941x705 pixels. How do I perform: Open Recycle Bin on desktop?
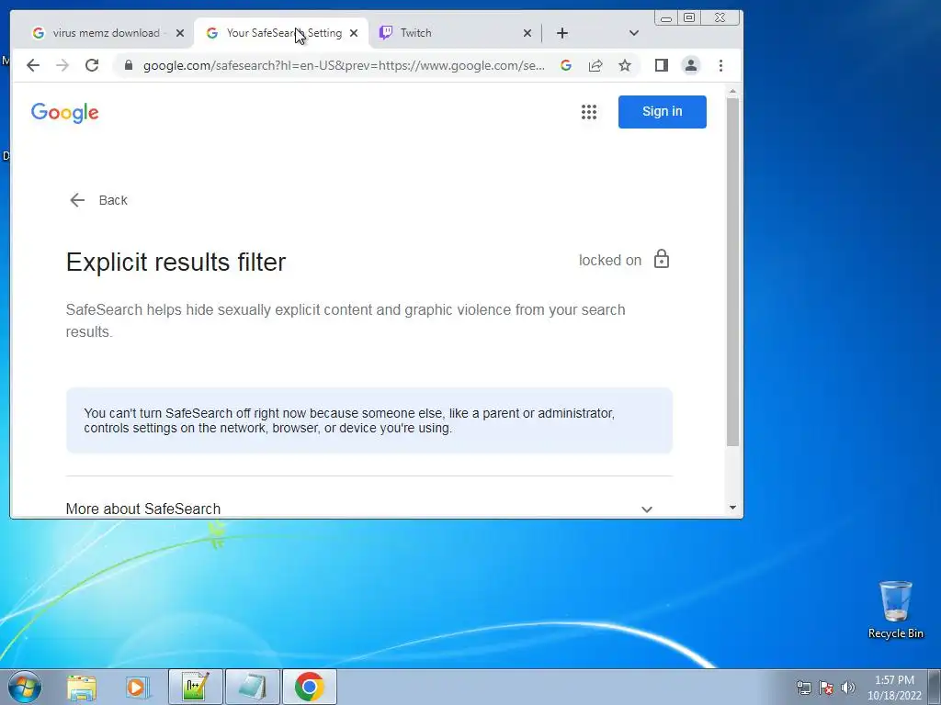[x=895, y=610]
